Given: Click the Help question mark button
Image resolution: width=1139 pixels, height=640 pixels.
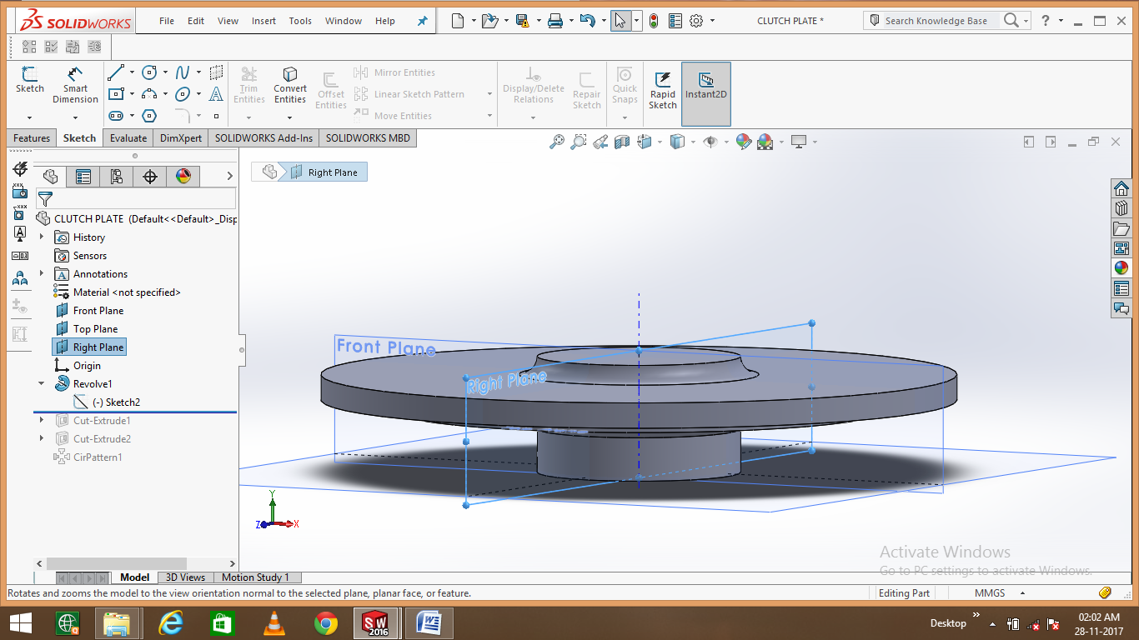Looking at the screenshot, I should 1045,20.
